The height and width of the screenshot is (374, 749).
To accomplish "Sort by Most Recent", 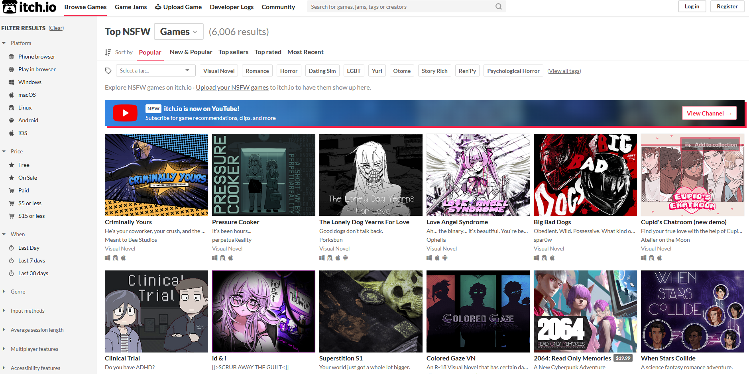I will (x=305, y=52).
